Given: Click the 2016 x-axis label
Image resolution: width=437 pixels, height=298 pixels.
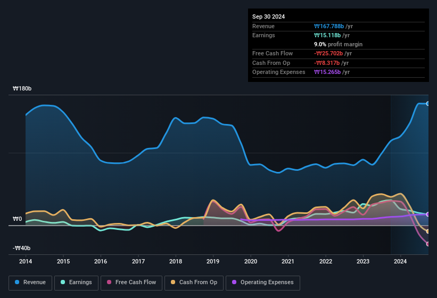Looking at the screenshot, I should coord(101,261).
